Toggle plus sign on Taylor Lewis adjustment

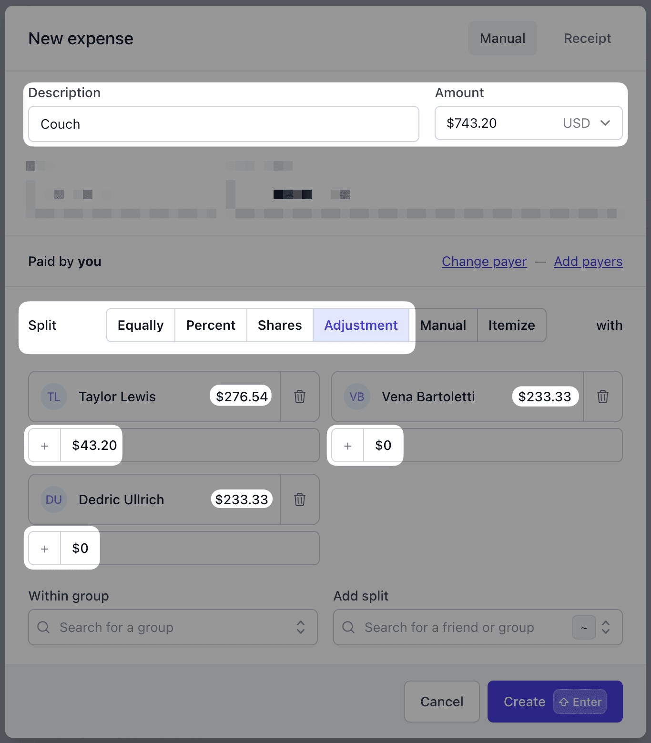tap(45, 446)
